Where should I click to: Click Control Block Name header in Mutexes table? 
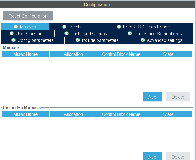pyautogui.click(x=121, y=54)
